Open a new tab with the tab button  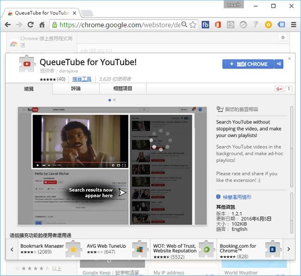pos(87,13)
